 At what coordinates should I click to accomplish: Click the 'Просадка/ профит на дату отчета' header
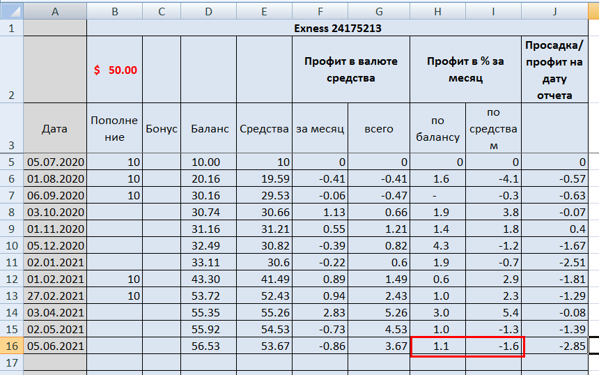click(554, 70)
